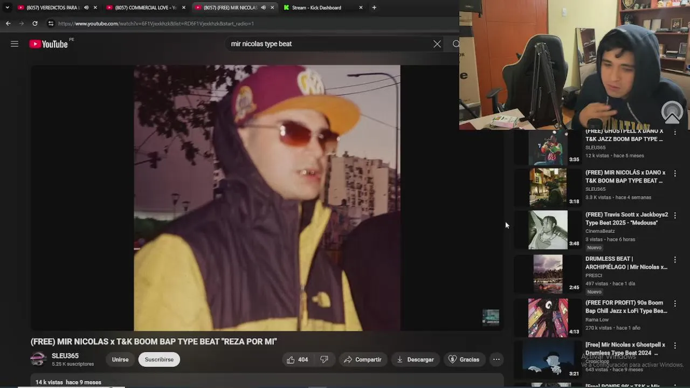Open the SLEU365 channel name link

(65, 356)
